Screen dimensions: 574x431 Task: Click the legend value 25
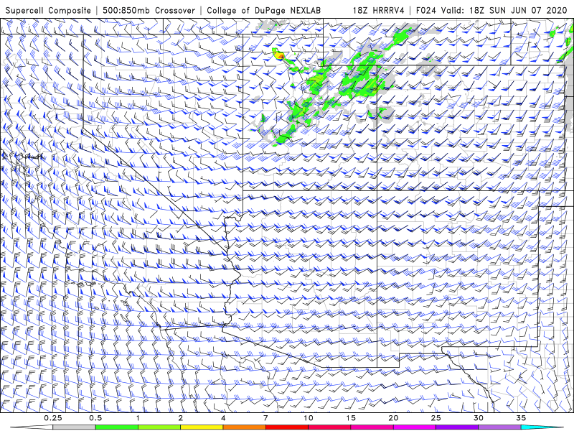(436, 418)
